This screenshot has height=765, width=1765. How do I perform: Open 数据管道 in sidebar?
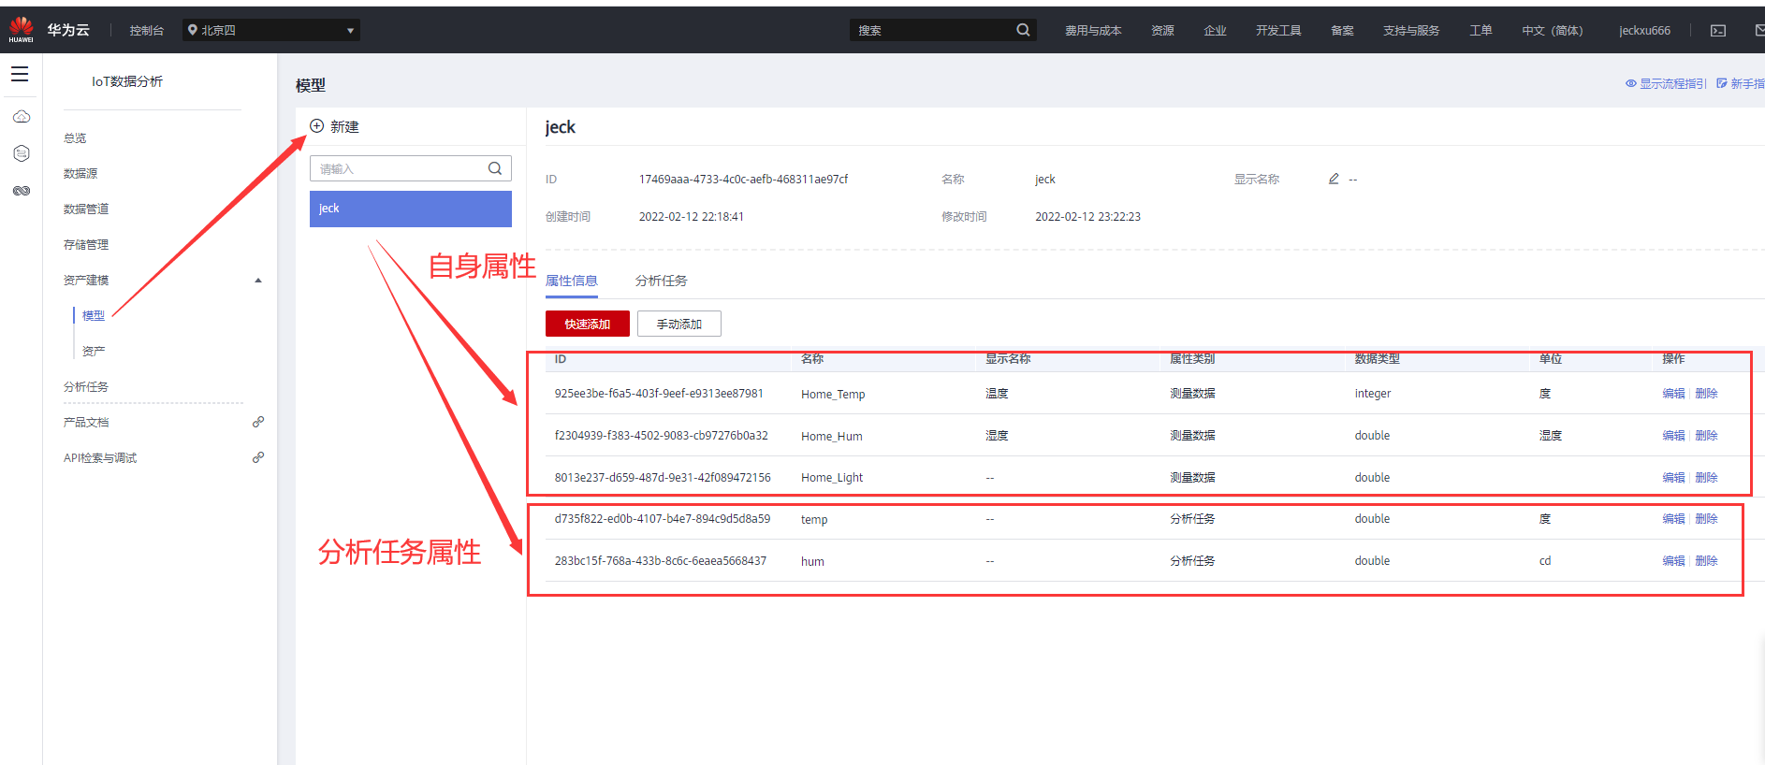[x=86, y=209]
